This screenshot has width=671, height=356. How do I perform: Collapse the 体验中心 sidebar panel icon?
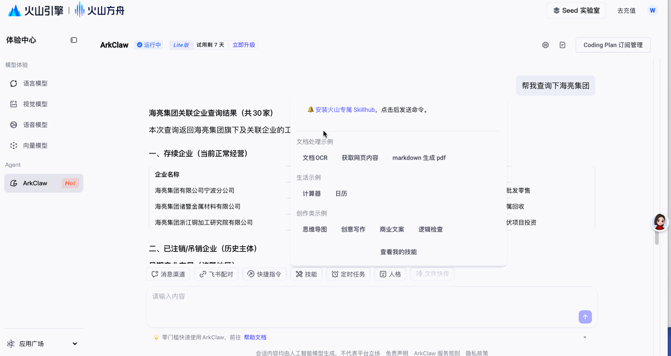click(74, 40)
